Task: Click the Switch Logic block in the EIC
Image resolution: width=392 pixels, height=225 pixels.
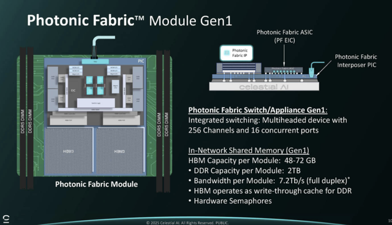Action: [96, 103]
